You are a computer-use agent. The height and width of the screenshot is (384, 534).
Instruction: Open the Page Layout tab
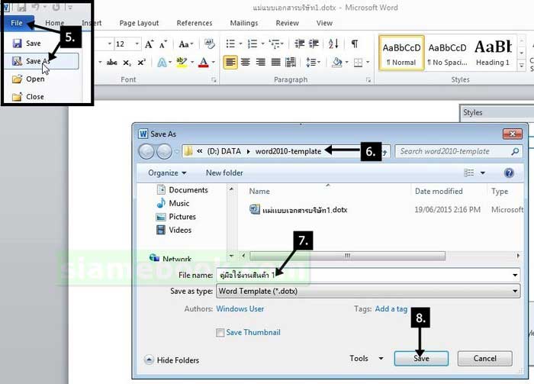pos(139,23)
